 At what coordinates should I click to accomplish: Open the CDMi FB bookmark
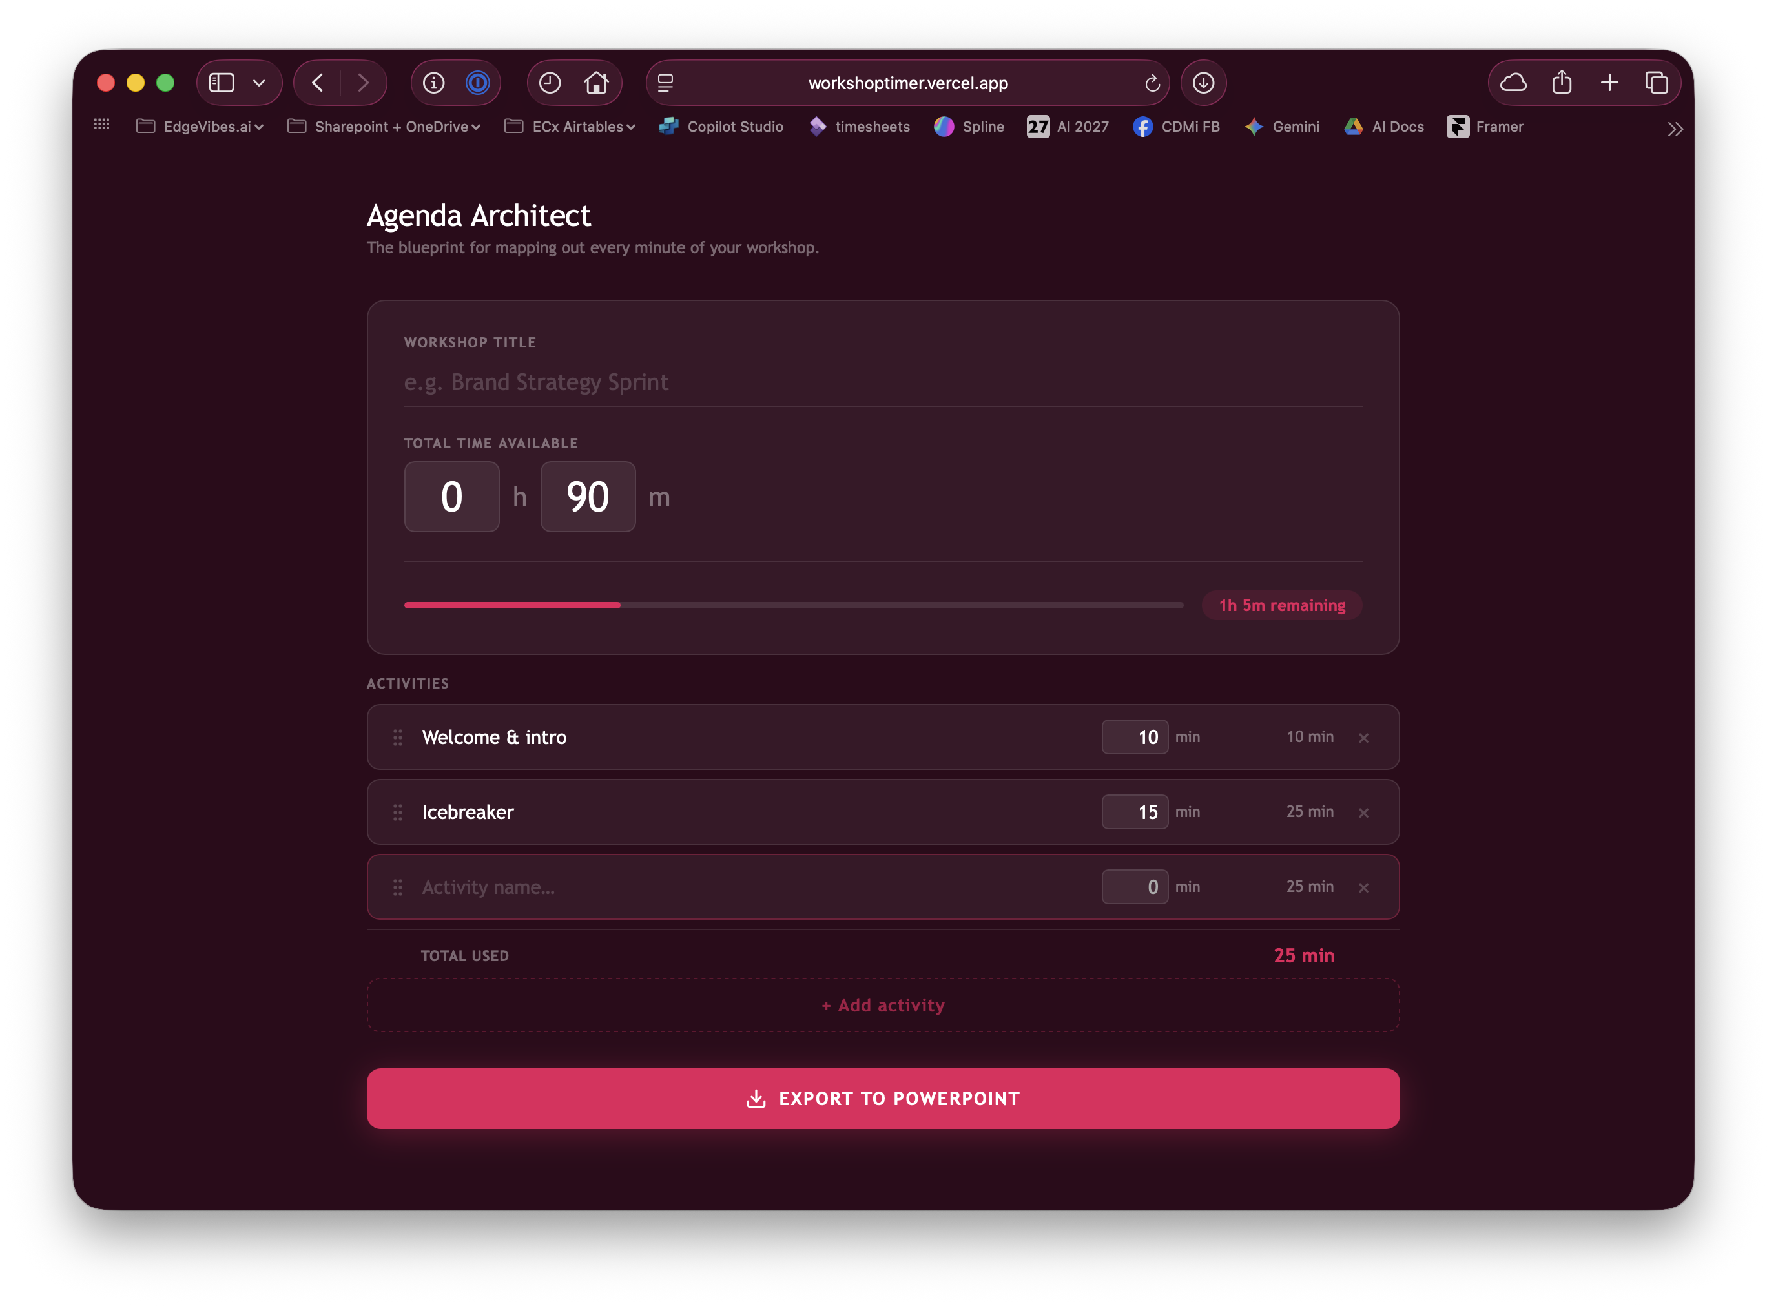(1176, 127)
